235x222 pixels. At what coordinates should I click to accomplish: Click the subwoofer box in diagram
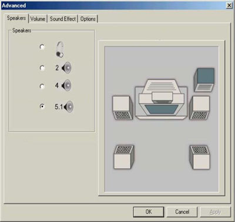pyautogui.click(x=204, y=80)
